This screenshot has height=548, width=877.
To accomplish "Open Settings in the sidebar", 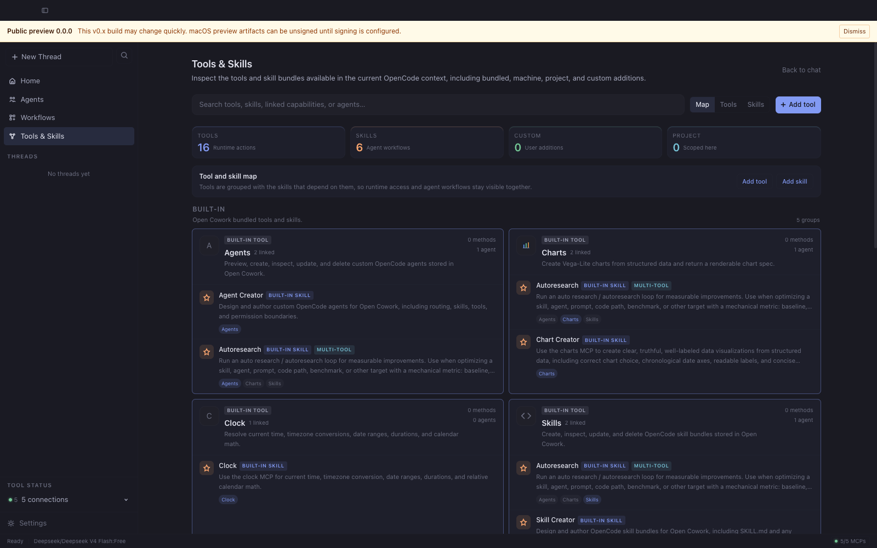I will pos(69,523).
